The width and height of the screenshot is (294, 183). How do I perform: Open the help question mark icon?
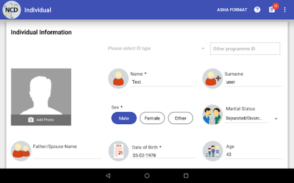click(x=257, y=10)
